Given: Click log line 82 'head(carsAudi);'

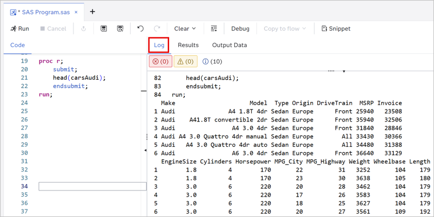Looking at the screenshot, I should coord(212,78).
